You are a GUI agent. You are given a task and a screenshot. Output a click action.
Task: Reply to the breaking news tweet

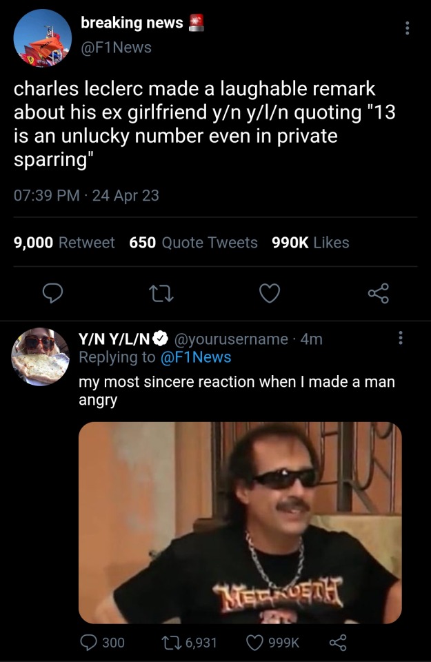[53, 294]
